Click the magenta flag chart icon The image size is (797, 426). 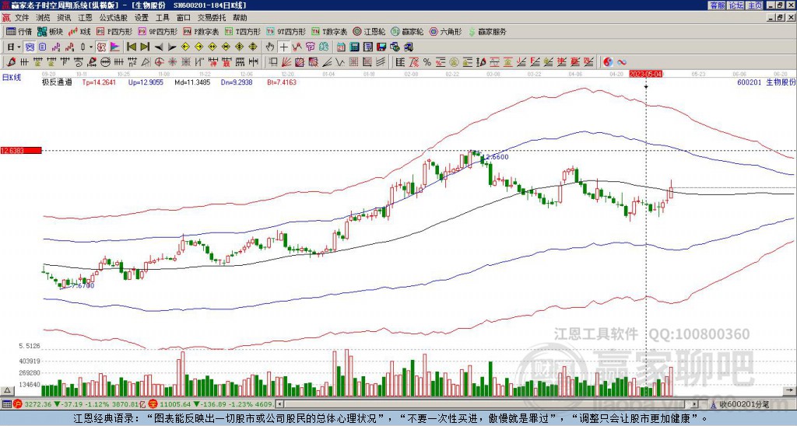[115, 47]
